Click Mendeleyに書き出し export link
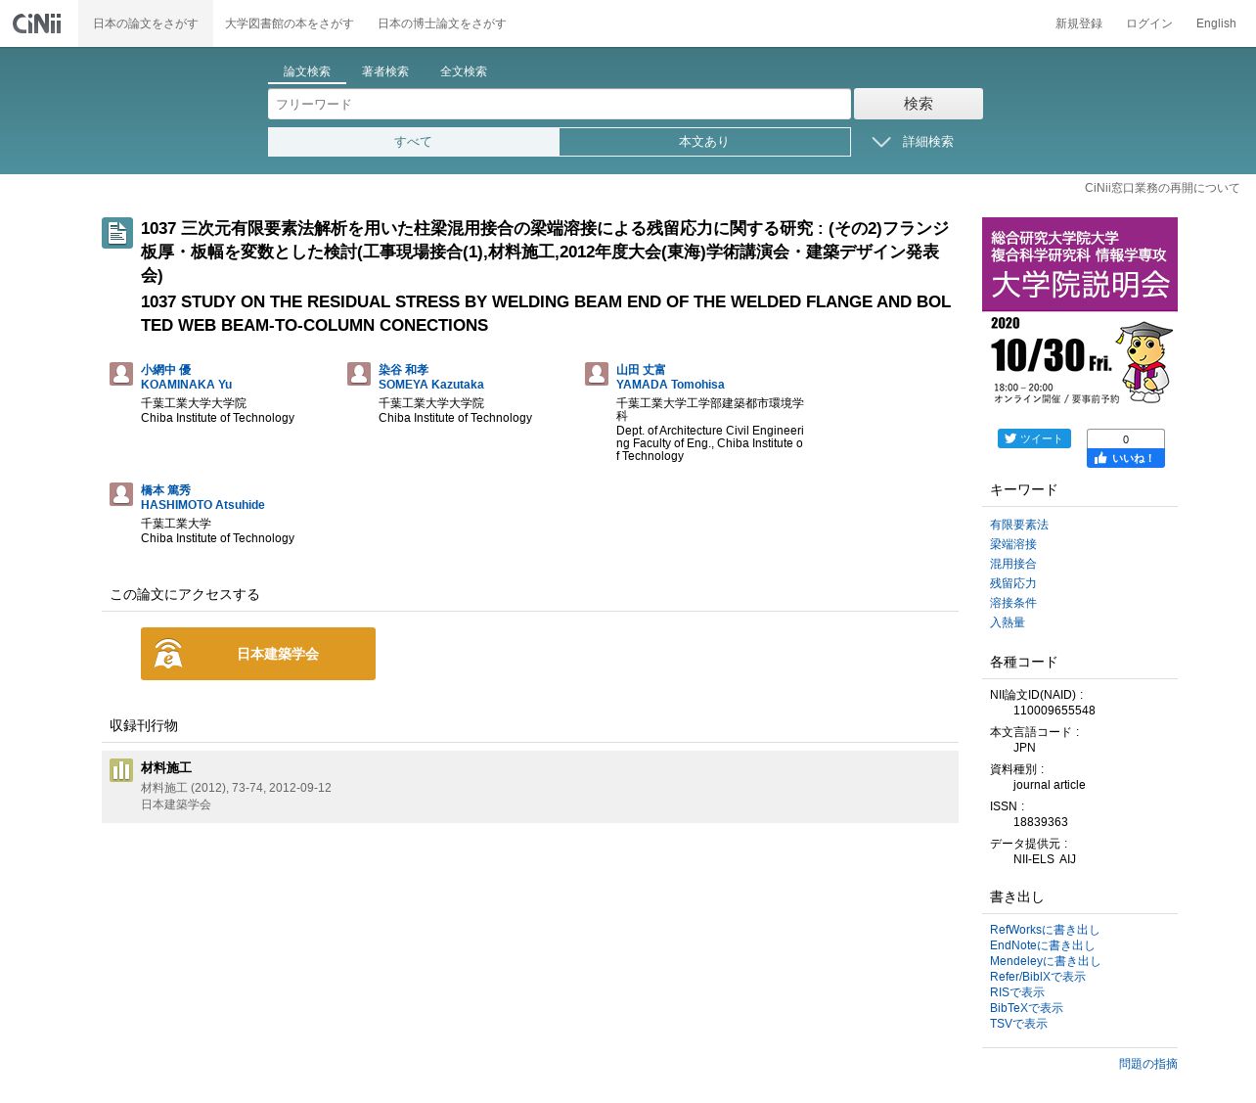Viewport: 1256px width, 1103px height. (x=1046, y=961)
